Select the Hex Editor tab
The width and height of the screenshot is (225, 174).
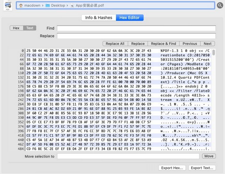pyautogui.click(x=129, y=18)
